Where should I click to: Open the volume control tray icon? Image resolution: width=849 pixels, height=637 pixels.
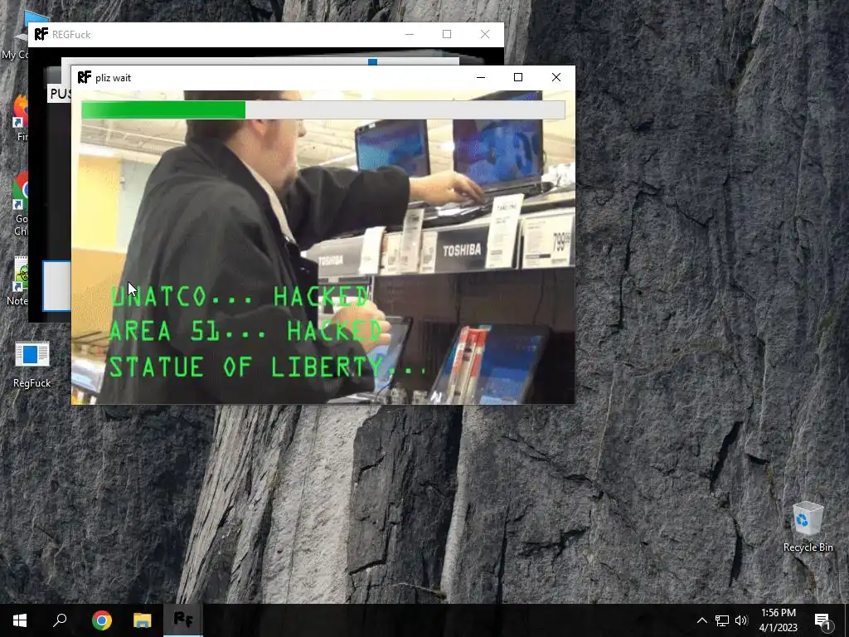click(741, 620)
